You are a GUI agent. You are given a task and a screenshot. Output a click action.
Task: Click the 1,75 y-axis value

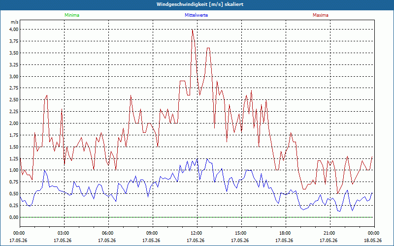tap(14, 135)
